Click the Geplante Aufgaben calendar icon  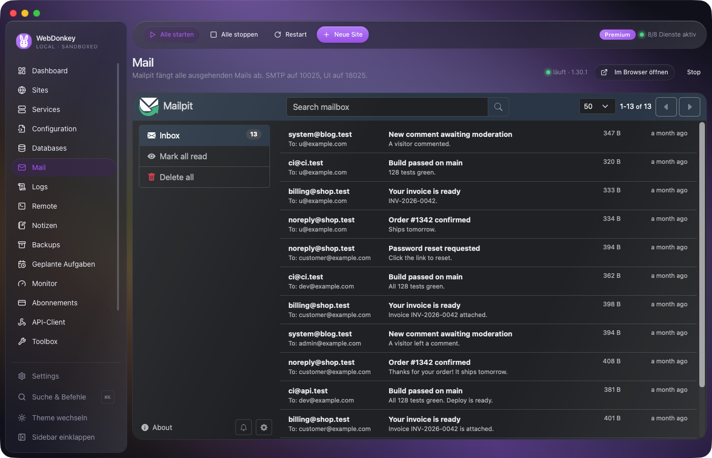22,264
